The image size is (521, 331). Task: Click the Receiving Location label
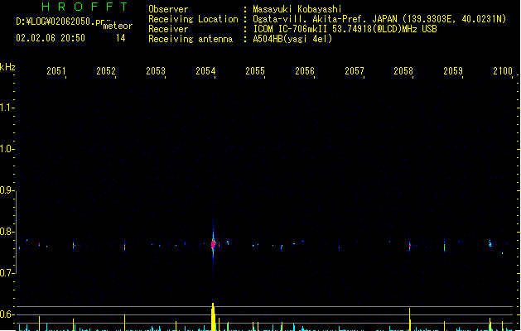[x=193, y=19]
